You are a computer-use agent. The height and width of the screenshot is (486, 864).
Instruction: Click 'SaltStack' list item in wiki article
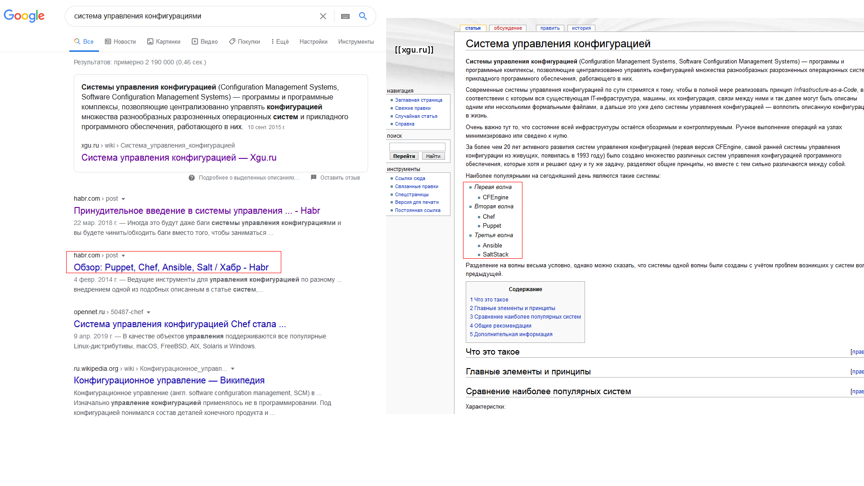point(495,254)
